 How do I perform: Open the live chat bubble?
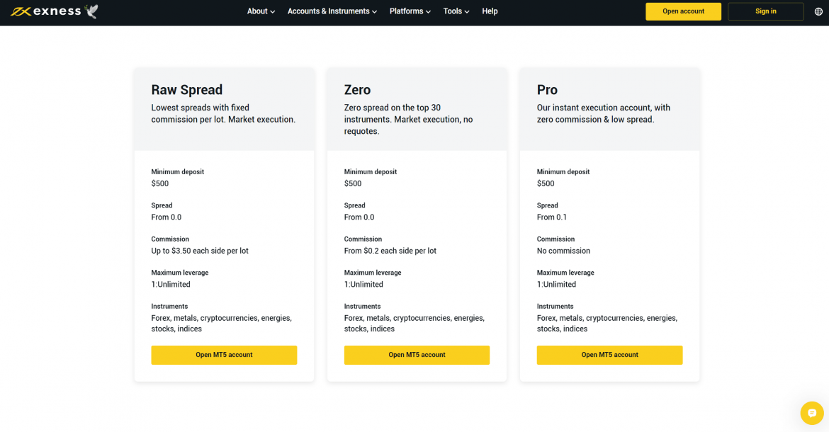811,413
